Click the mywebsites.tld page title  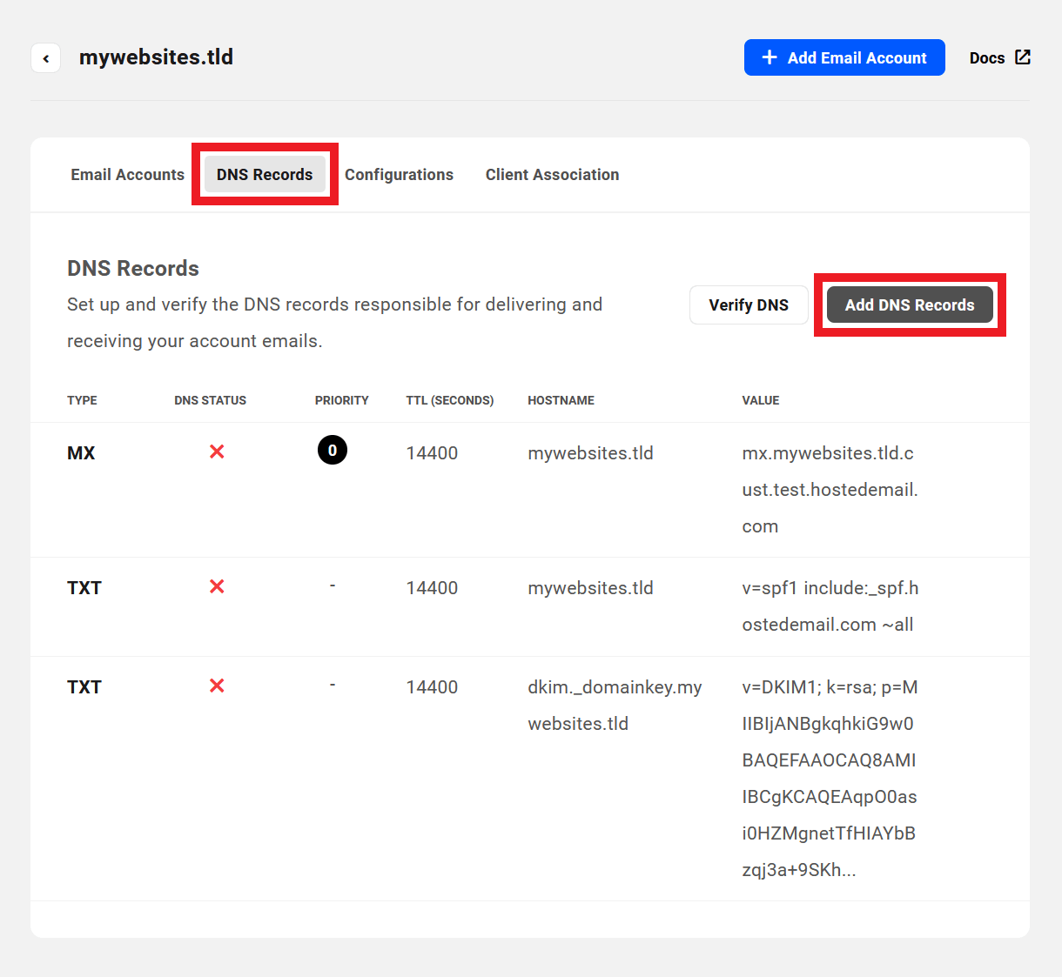coord(156,57)
